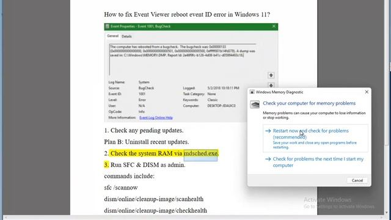Click the Event ID value 1001
The image size is (391, 220).
point(142,94)
